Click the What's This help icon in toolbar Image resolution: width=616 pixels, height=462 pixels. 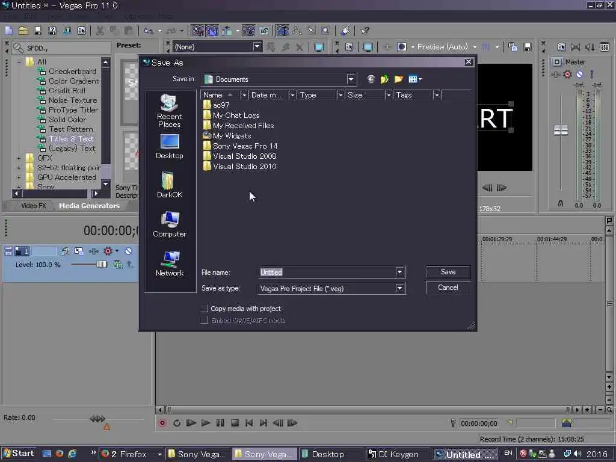click(365, 31)
